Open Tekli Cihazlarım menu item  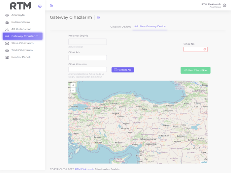click(x=22, y=50)
